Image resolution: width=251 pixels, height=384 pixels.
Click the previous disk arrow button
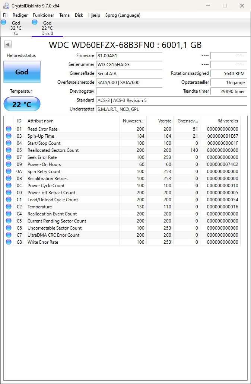tap(8, 44)
